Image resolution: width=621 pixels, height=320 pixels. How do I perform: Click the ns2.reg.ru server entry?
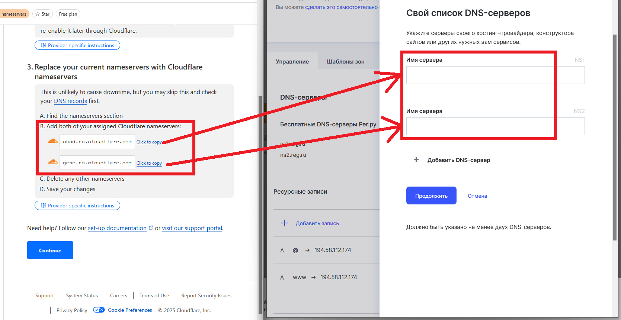293,155
